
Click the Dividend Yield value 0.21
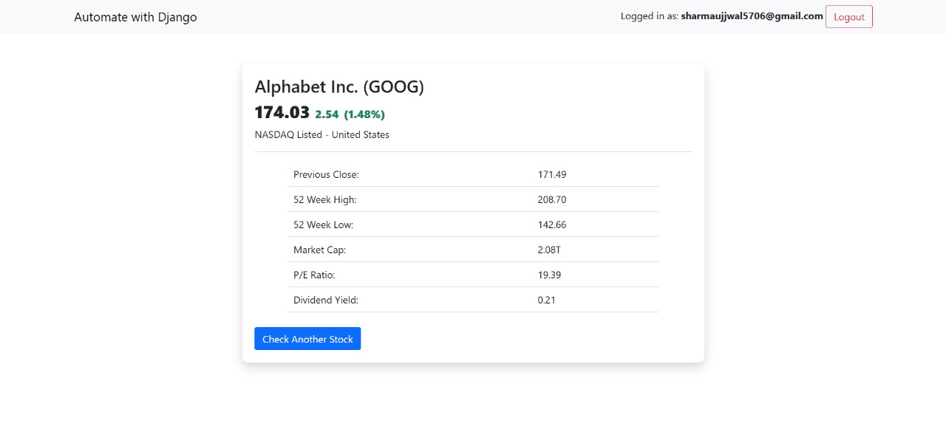tap(546, 301)
